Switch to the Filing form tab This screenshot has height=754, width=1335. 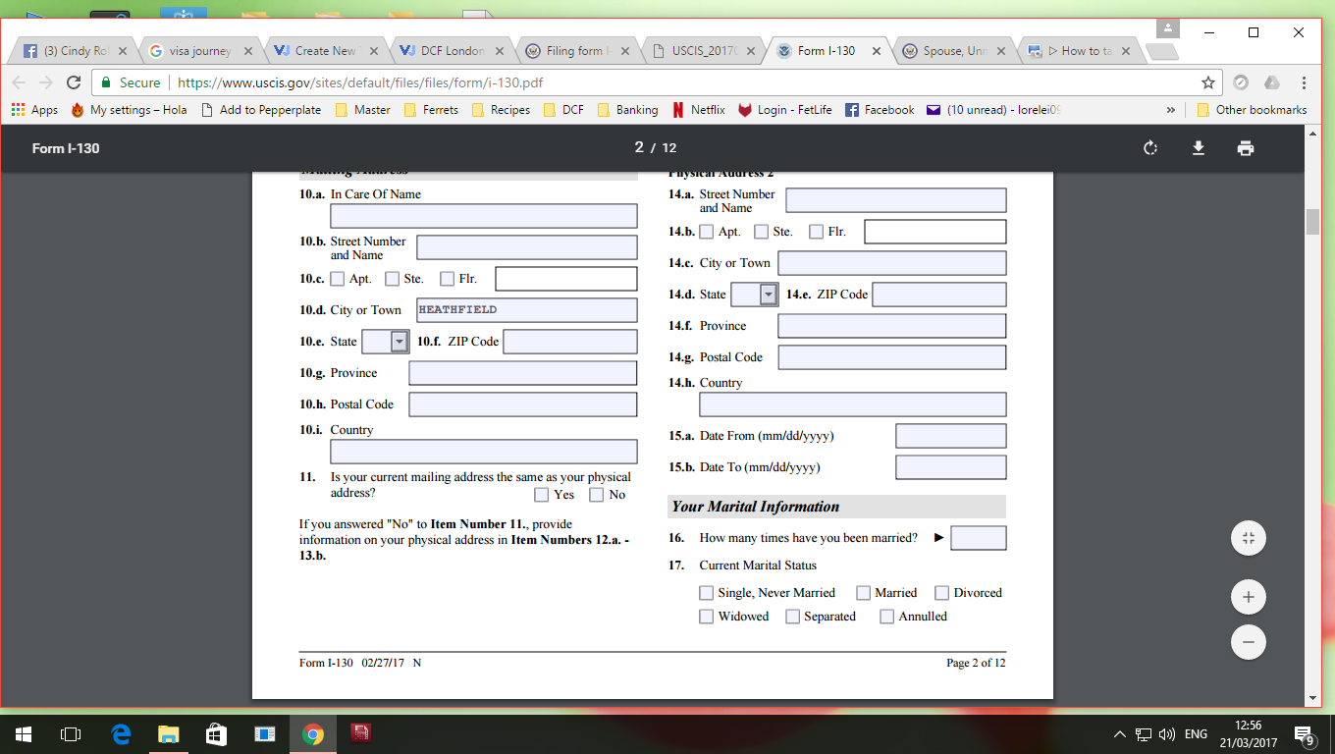578,51
